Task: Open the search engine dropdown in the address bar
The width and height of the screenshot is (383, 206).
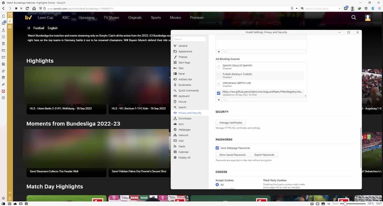Action: pyautogui.click(x=302, y=9)
